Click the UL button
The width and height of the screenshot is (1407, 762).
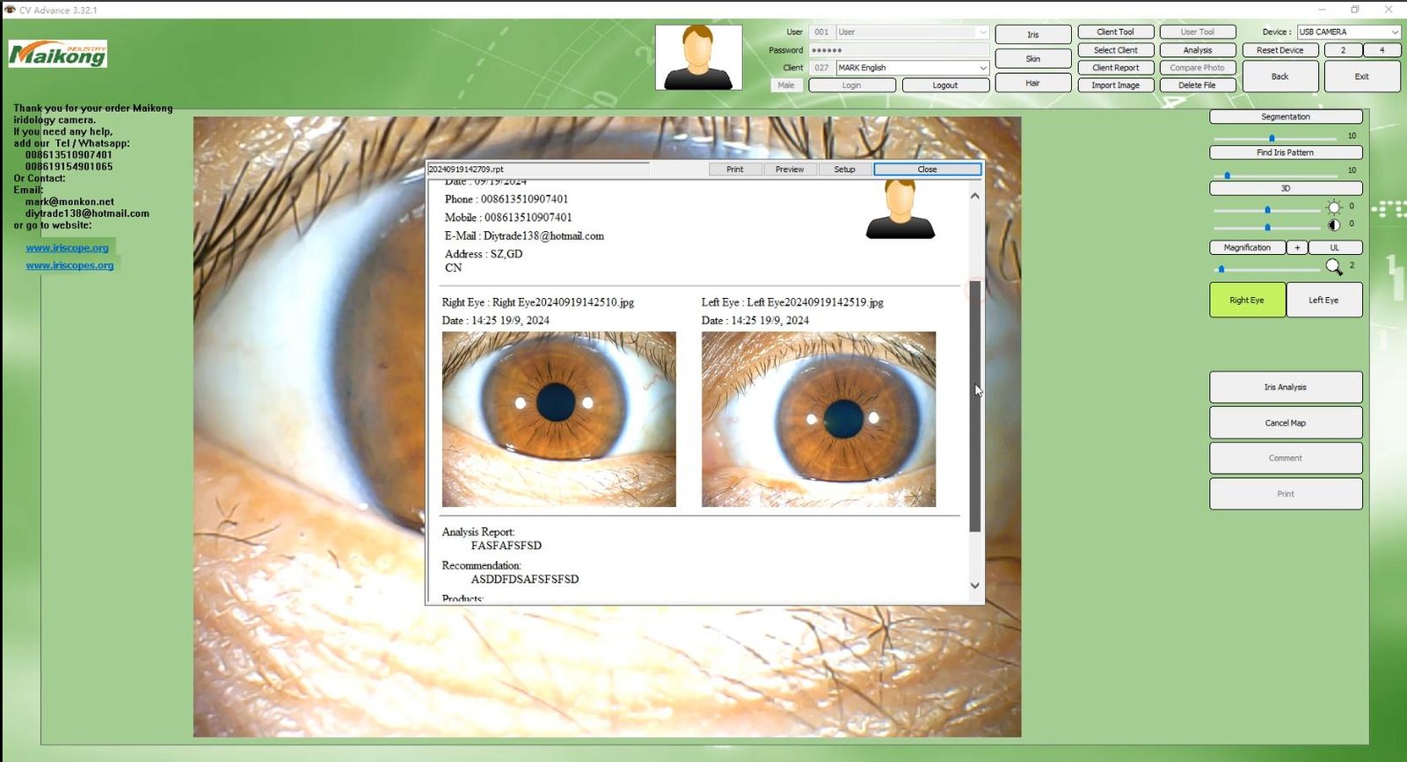click(1335, 248)
